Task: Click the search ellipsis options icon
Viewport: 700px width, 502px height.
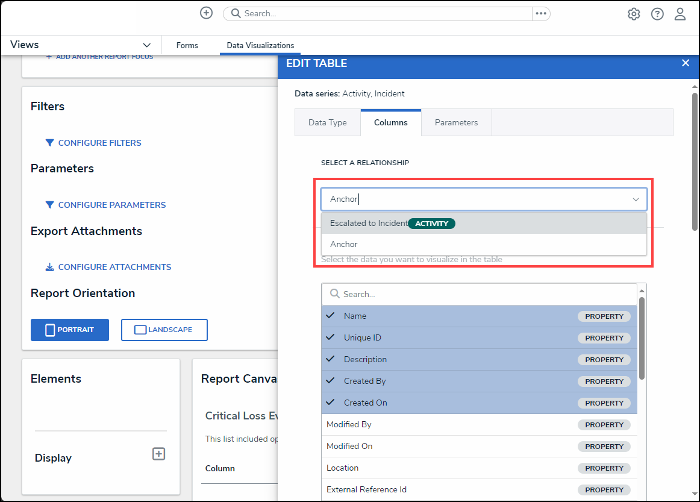Action: point(540,13)
